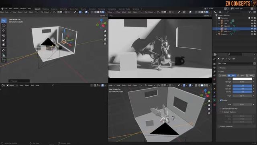The height and width of the screenshot is (145, 257).
Task: Hide the Camera object in the outliner
Action: coord(252,21)
